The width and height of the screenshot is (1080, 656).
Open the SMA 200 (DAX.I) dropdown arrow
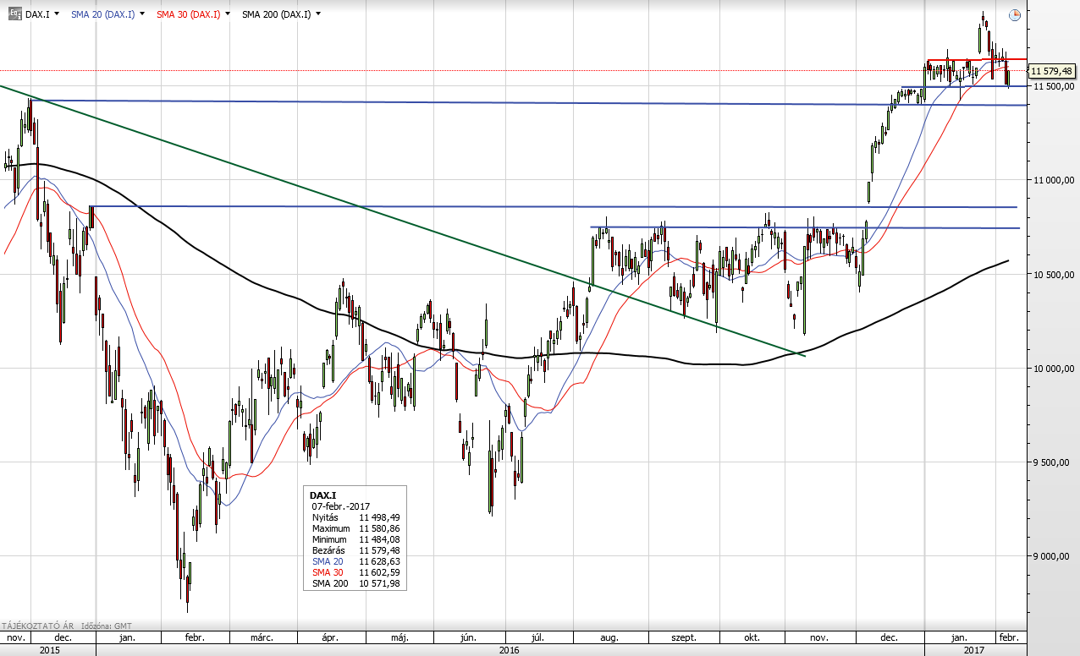coord(317,14)
